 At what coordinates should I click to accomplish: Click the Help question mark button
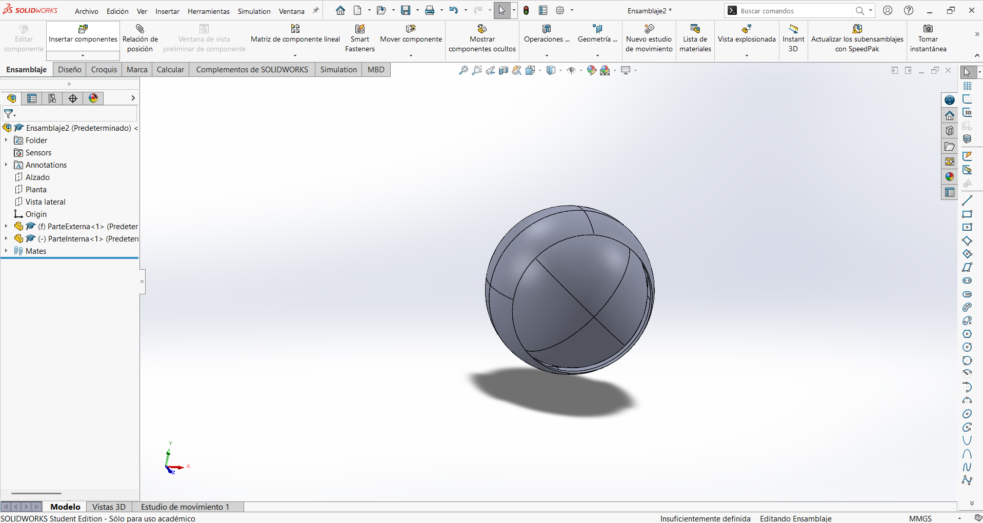pos(909,10)
